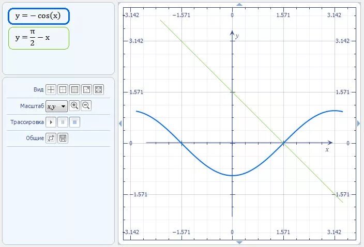
Task: Pan graph right with right edge arrow
Action: (358, 124)
